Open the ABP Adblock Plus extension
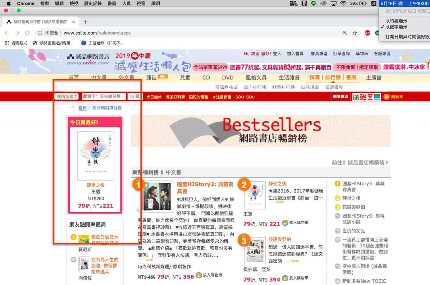 coord(368,33)
